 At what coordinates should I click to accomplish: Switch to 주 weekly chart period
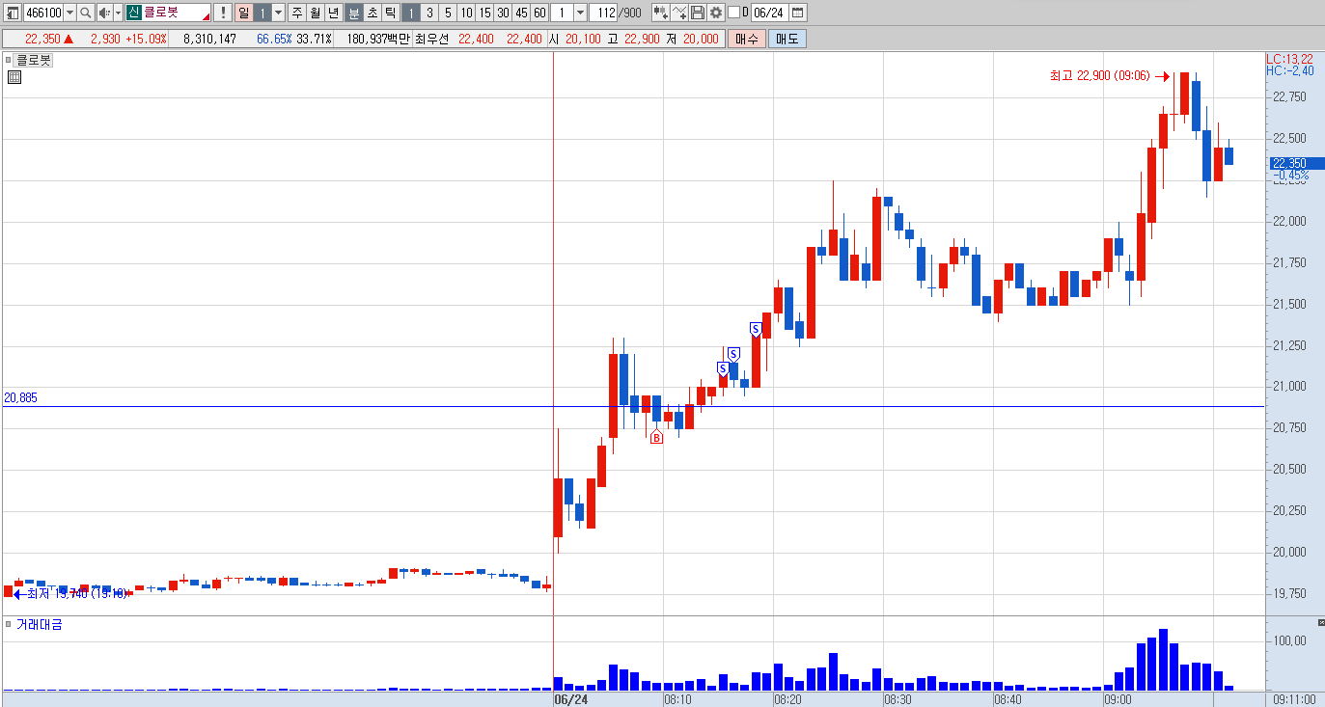click(297, 13)
